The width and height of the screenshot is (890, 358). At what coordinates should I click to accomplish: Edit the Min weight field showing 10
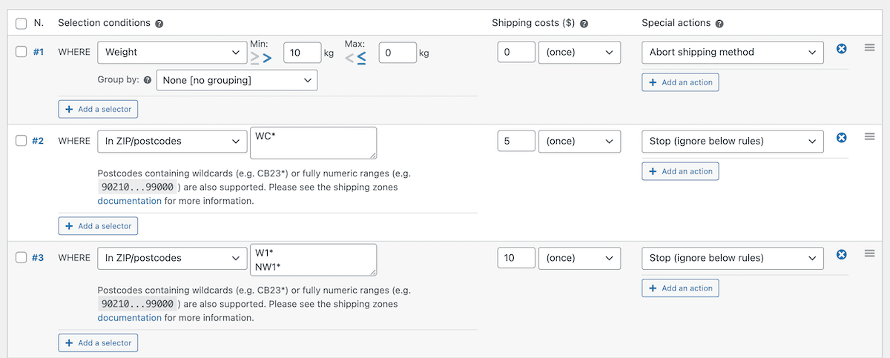[x=301, y=53]
